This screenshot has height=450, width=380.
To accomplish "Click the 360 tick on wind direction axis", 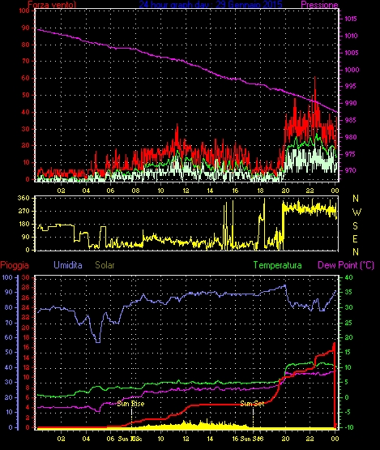I will (23, 199).
